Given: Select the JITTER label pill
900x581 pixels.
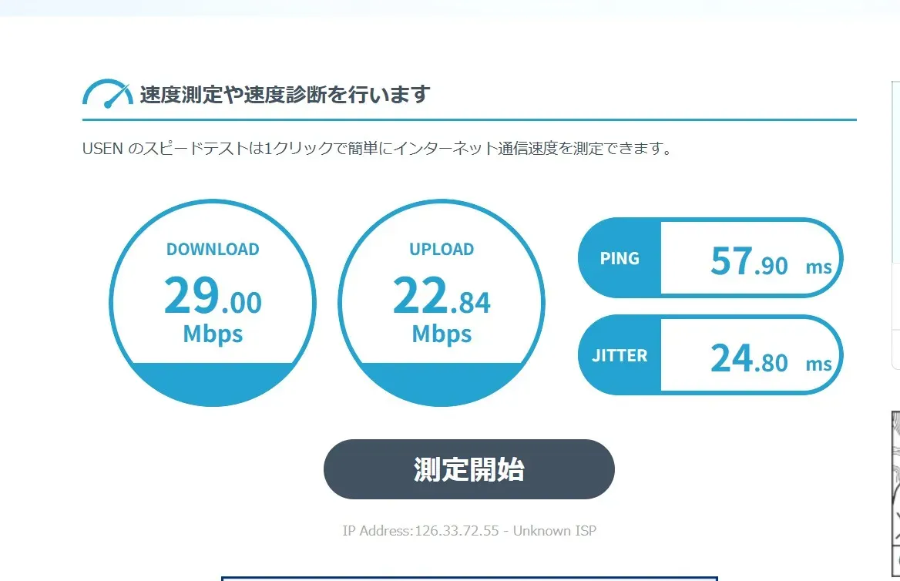Looking at the screenshot, I should pyautogui.click(x=620, y=354).
